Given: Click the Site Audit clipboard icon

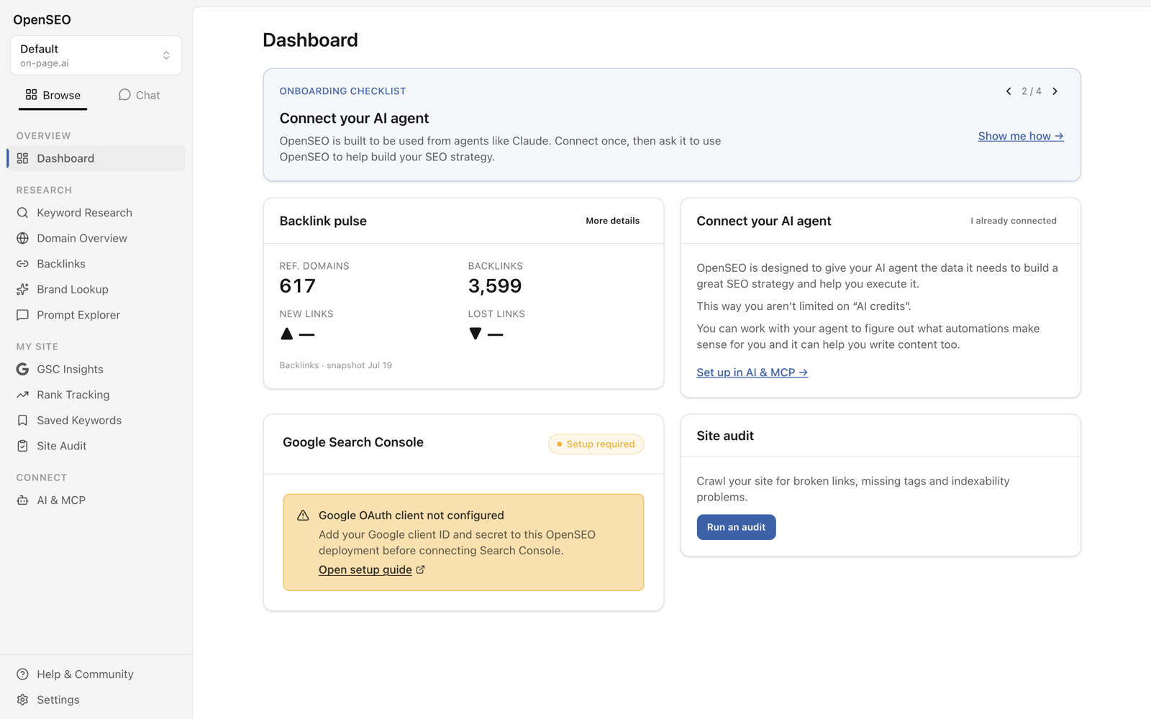Looking at the screenshot, I should point(22,446).
